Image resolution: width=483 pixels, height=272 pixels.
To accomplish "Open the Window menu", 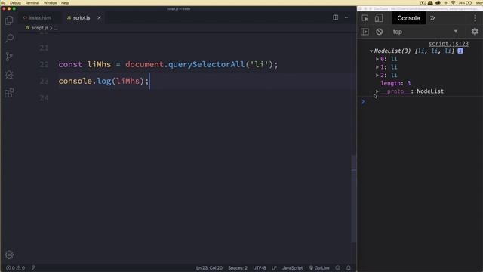I will (x=50, y=3).
